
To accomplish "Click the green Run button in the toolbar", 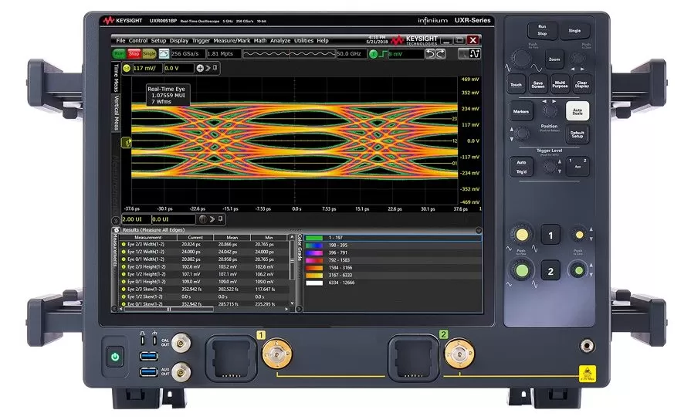I will point(119,54).
